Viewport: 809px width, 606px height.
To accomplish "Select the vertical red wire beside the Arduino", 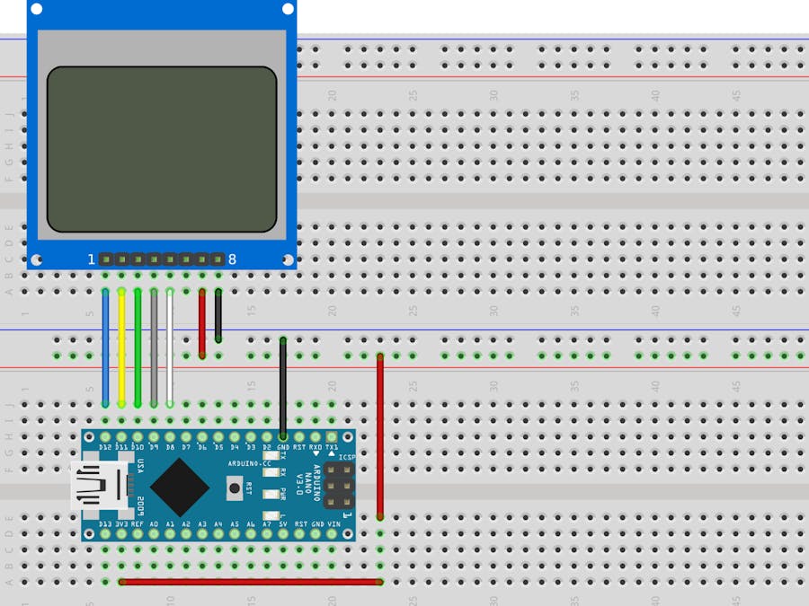I will (380, 436).
